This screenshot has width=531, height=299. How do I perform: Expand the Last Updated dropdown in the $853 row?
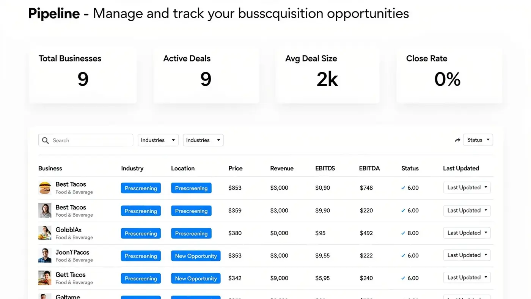tap(467, 187)
